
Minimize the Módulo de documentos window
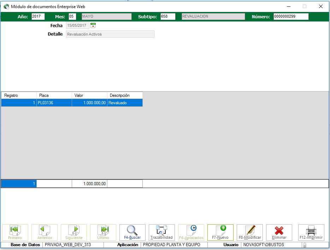coord(289,6)
